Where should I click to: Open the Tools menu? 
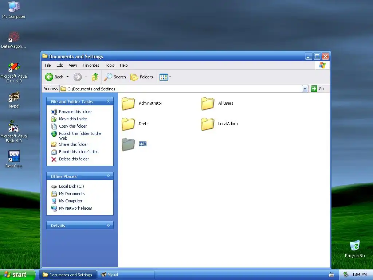tap(109, 65)
